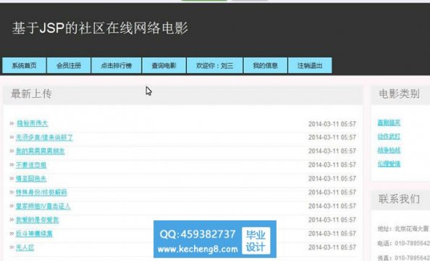Open the 我的信息 page
The height and width of the screenshot is (261, 430).
point(265,65)
